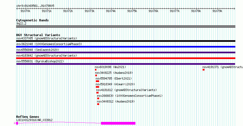The width and height of the screenshot is (243, 126).
Task: Select the black nsv4337085 variant bar
Action: click(126, 41)
